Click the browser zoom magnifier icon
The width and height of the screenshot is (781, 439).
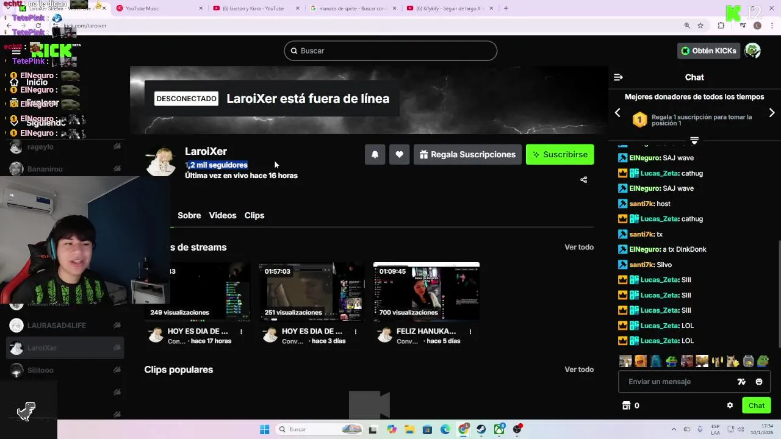[x=687, y=26]
